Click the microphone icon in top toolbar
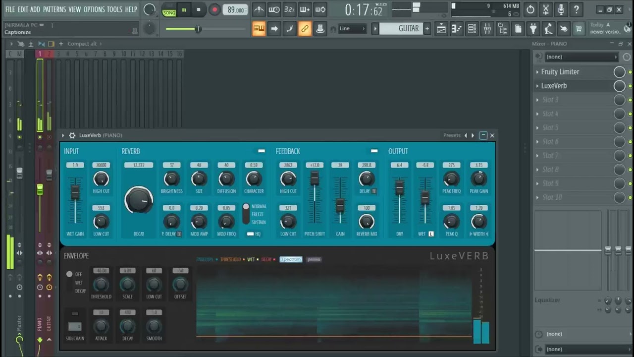The image size is (634, 357). [x=561, y=9]
